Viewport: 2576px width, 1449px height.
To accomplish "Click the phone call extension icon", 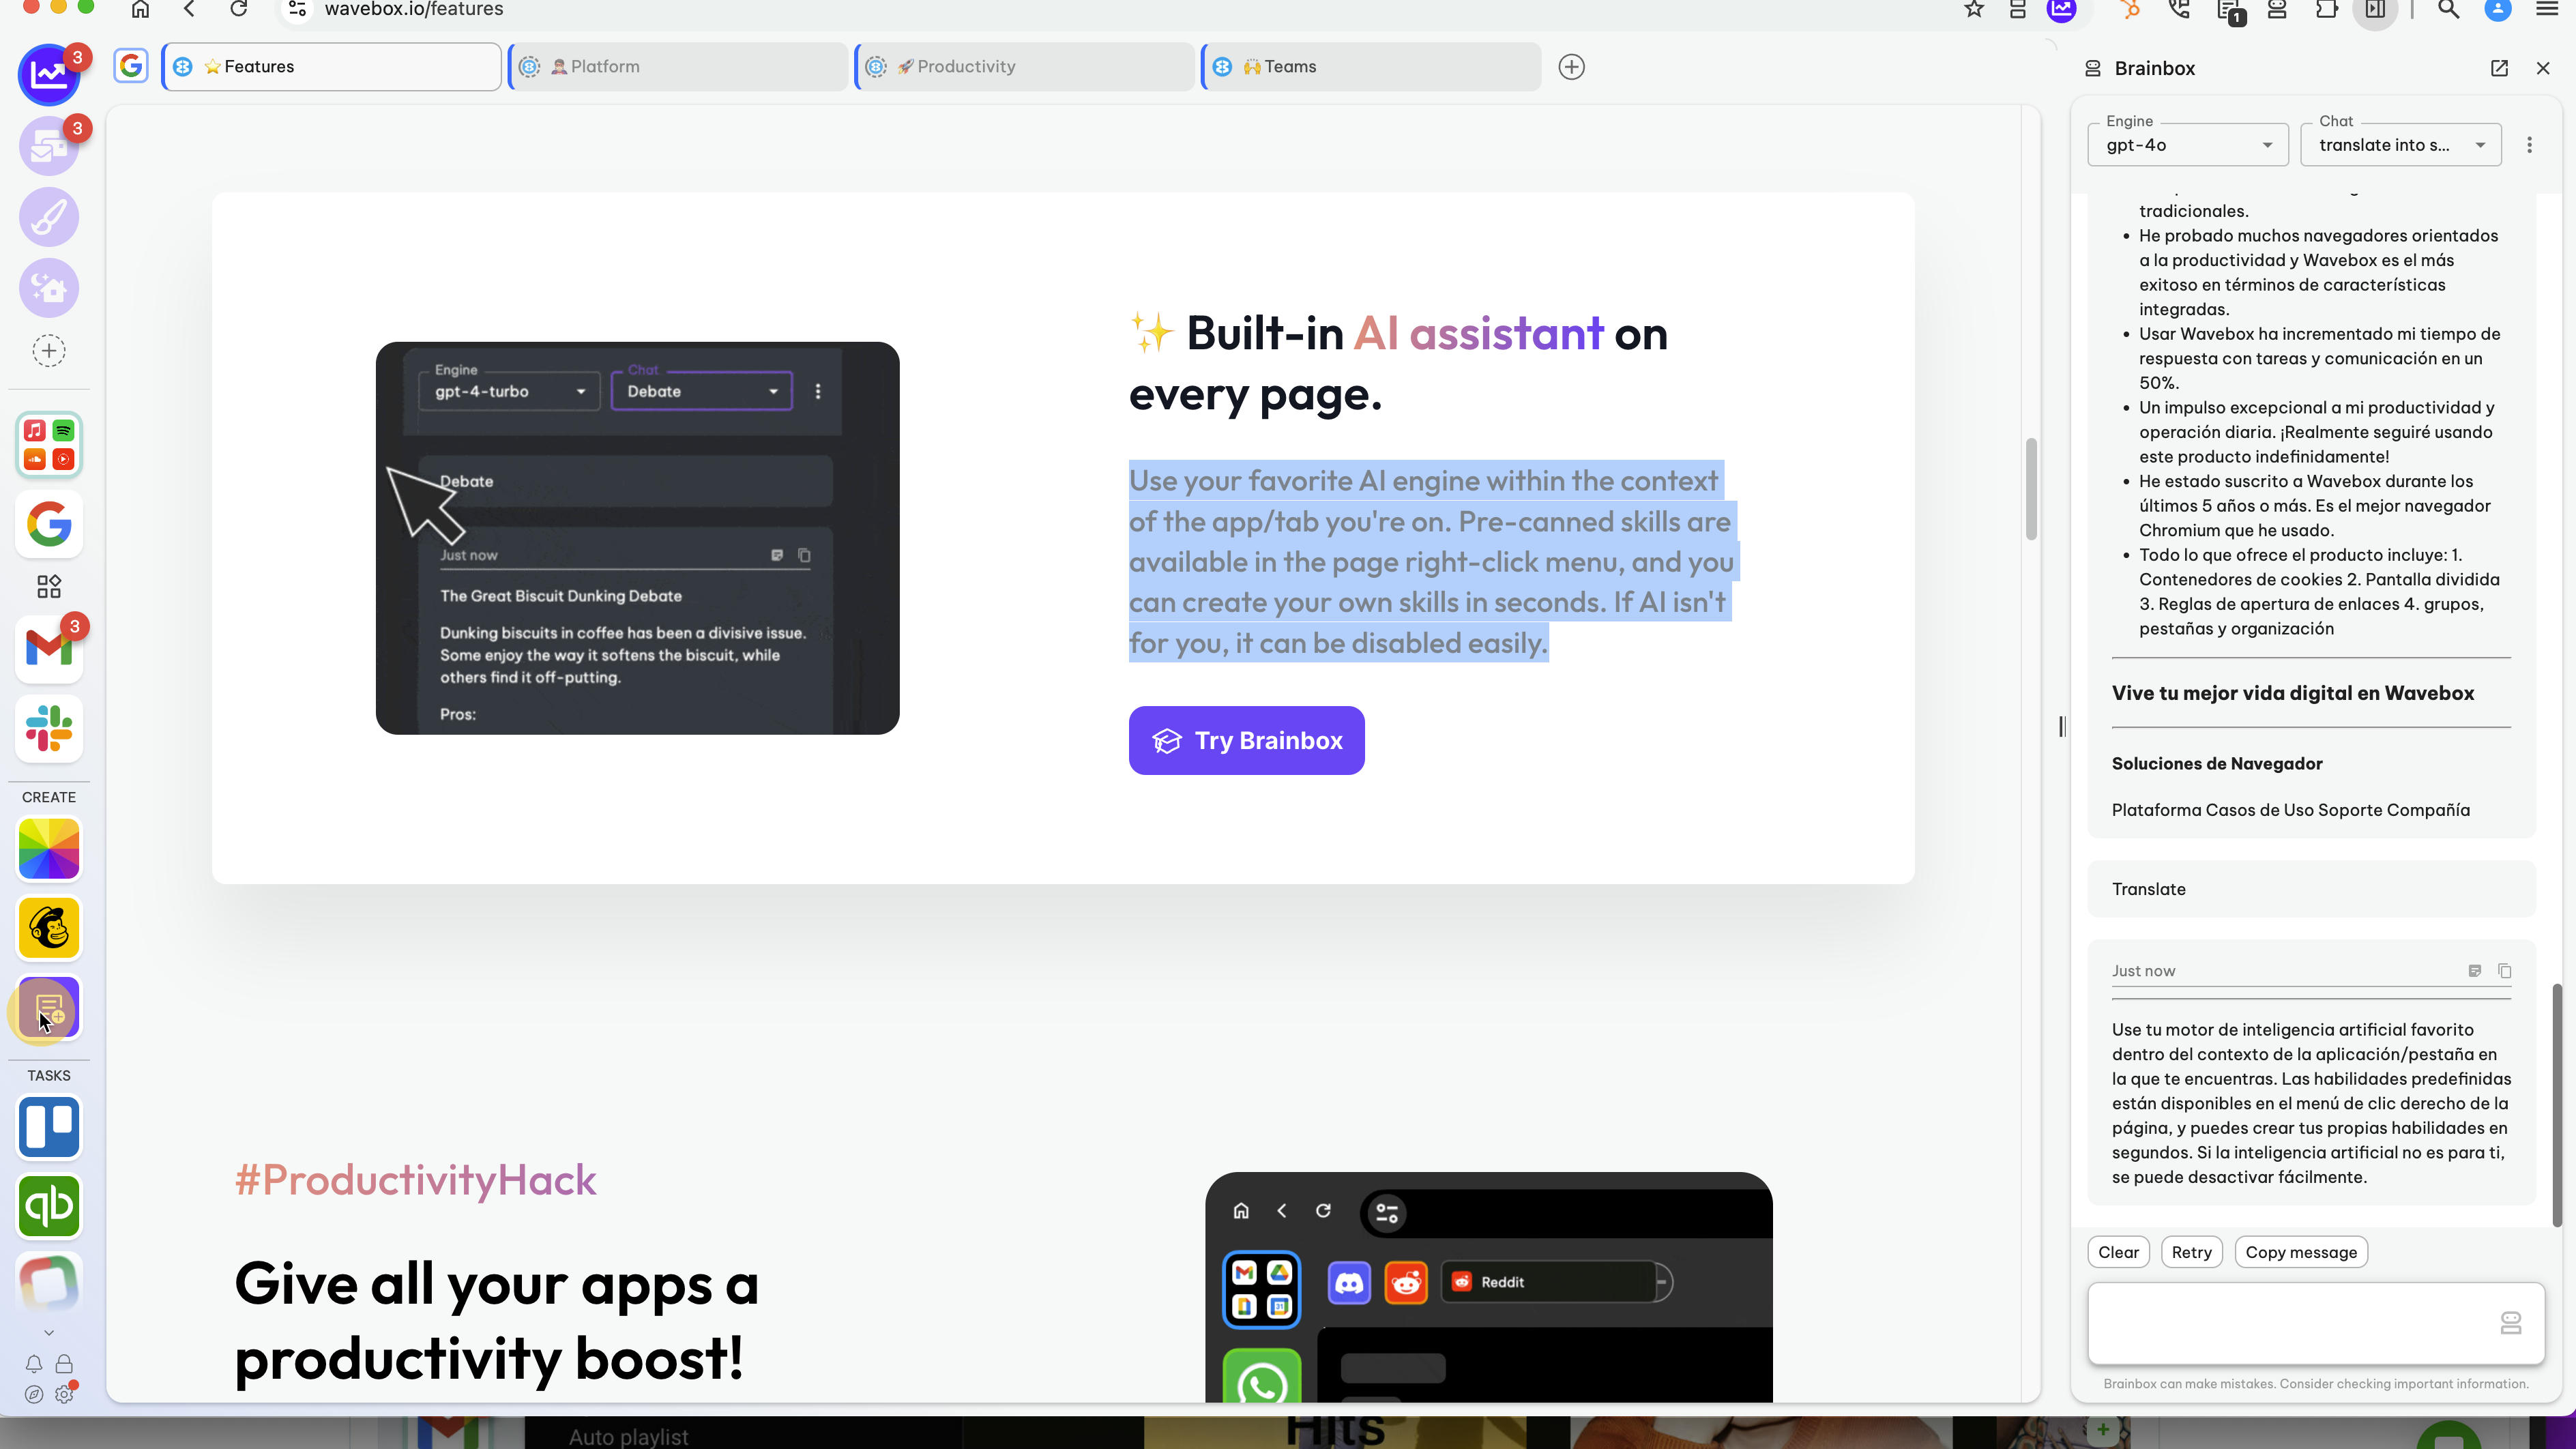I will click(2180, 9).
